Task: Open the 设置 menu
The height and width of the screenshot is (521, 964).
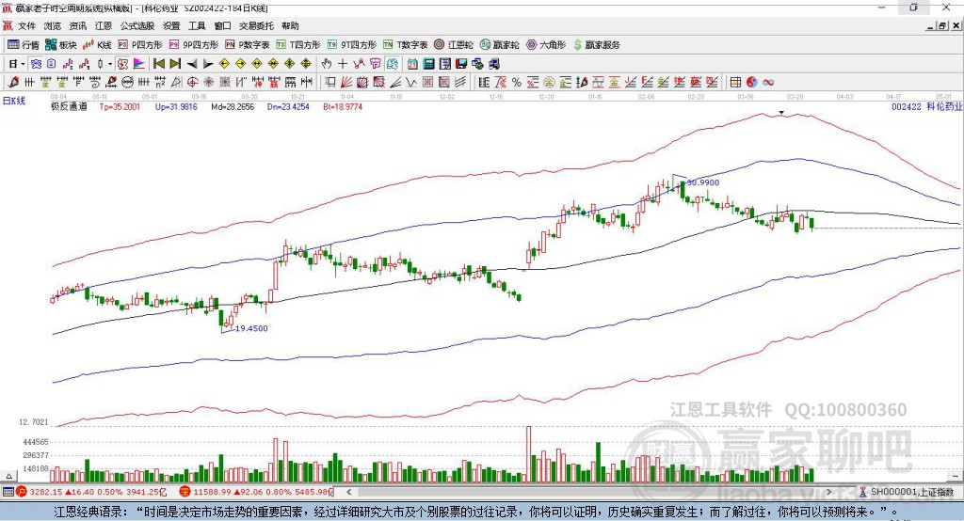Action: (x=171, y=25)
